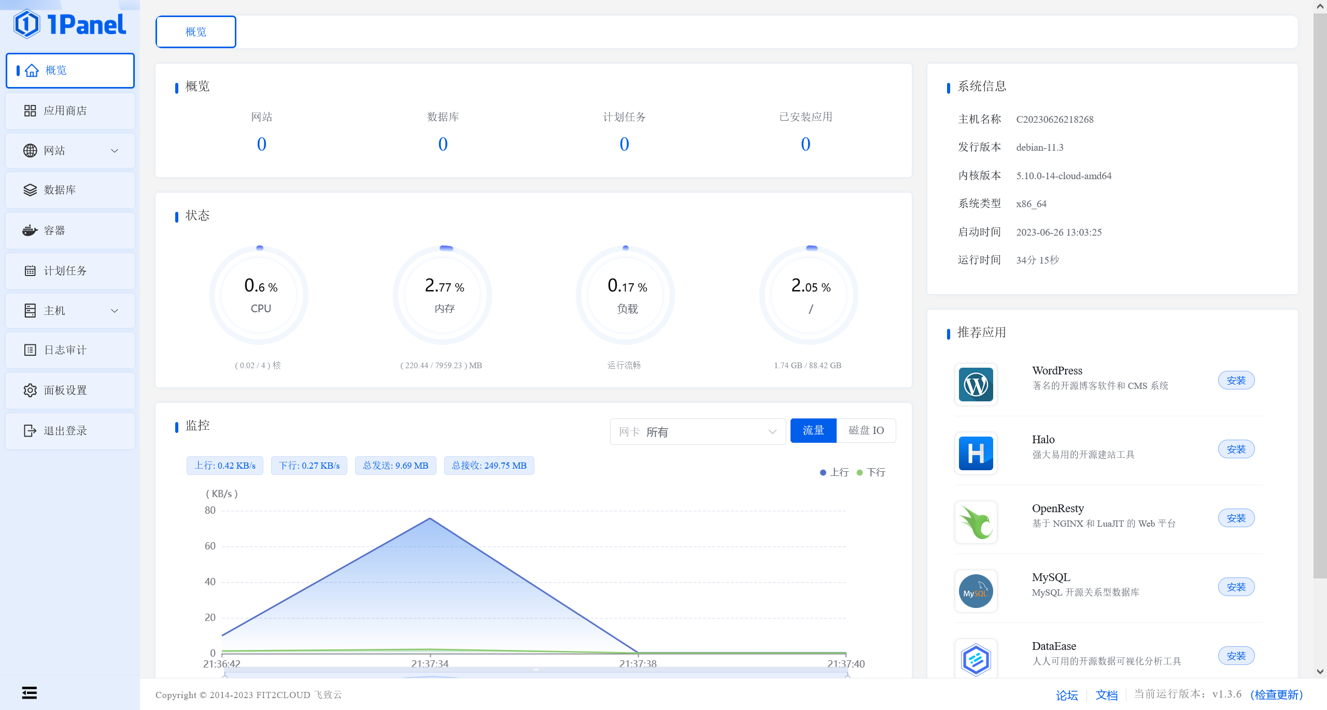Open the 容器 menu item
Screen dimensions: 1327x710
(70, 230)
